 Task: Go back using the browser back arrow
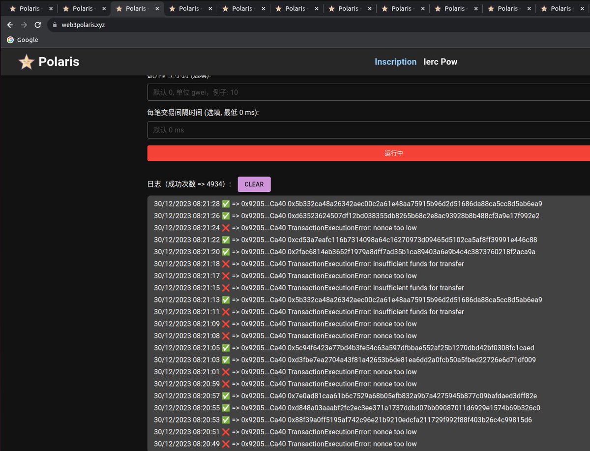[10, 25]
